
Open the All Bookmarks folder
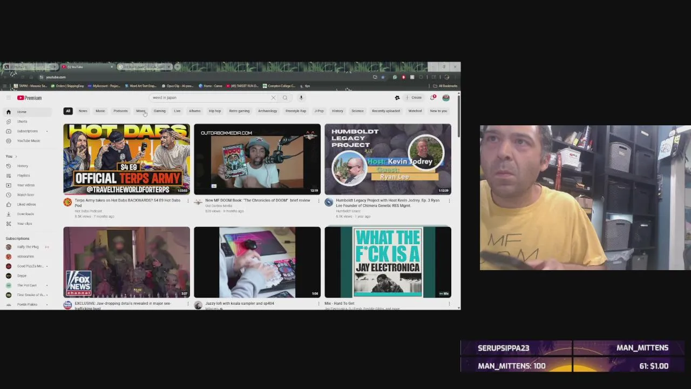445,86
